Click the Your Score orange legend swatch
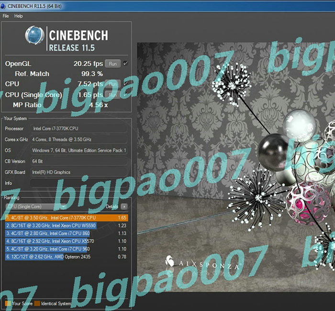The height and width of the screenshot is (311, 335). (8, 303)
